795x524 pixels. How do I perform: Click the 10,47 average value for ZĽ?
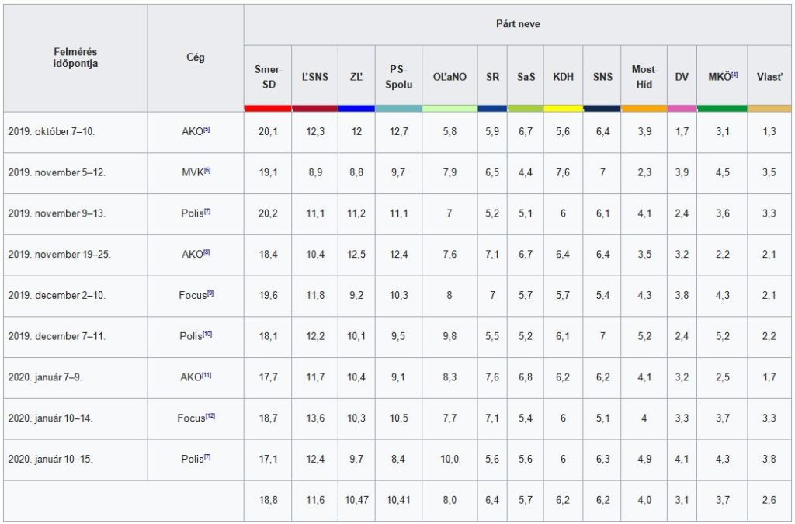356,501
